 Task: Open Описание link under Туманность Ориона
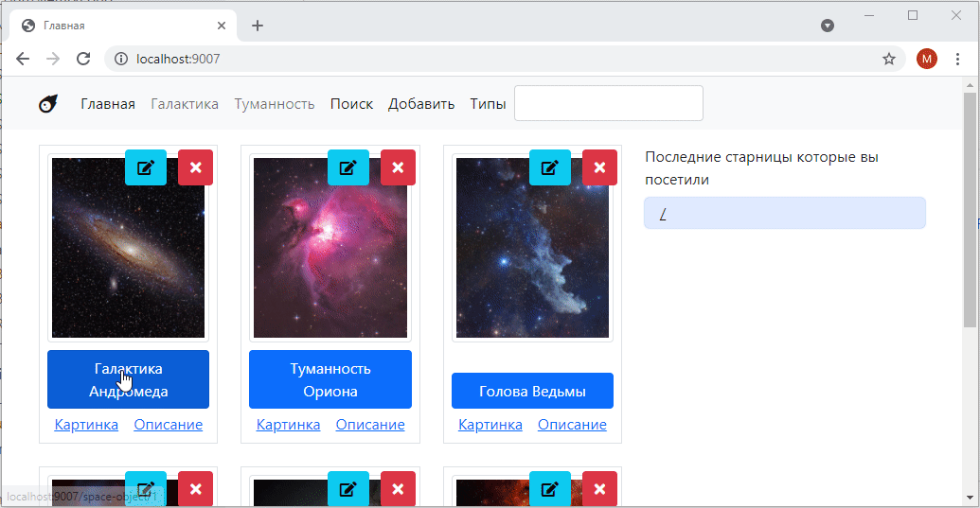coord(370,425)
